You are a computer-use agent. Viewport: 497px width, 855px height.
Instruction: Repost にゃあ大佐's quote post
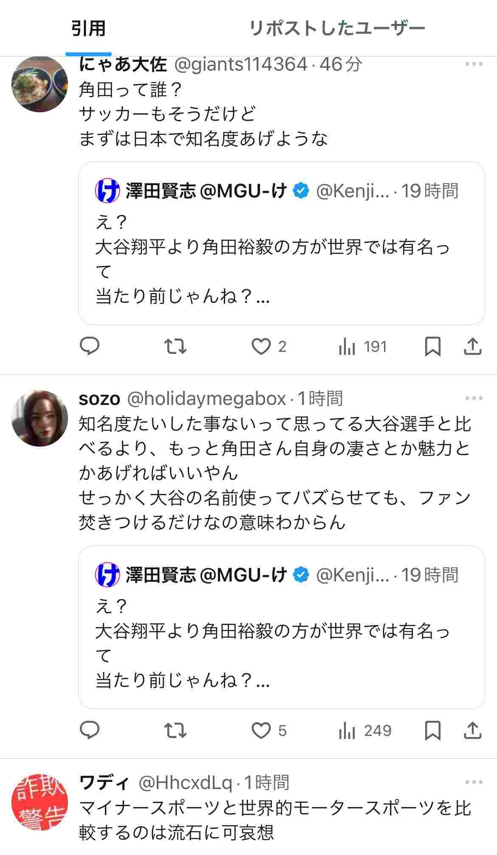pos(175,346)
